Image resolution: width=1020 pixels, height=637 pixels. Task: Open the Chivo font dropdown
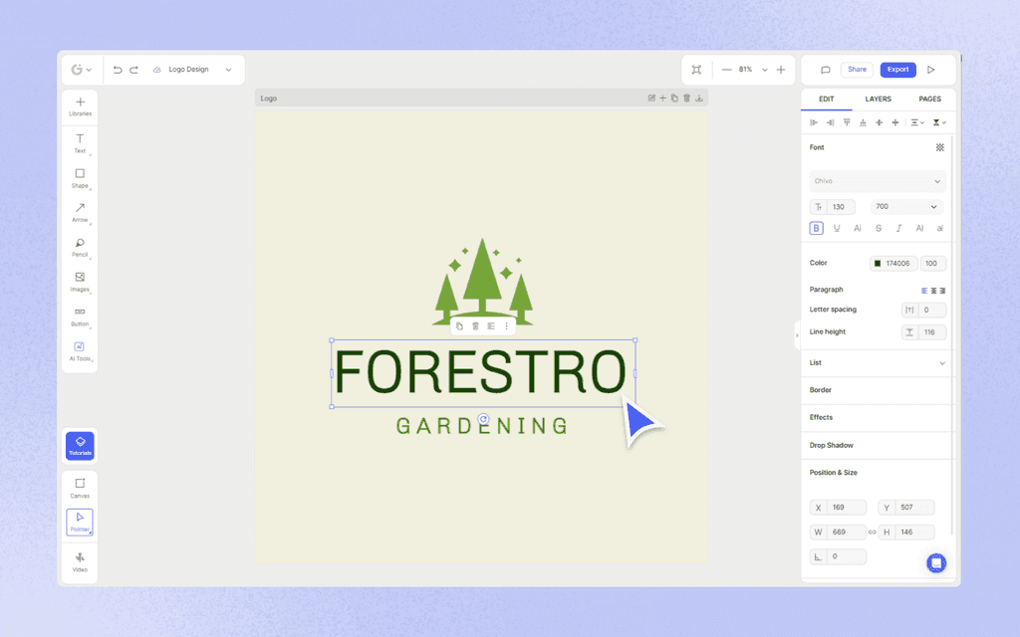pos(876,180)
